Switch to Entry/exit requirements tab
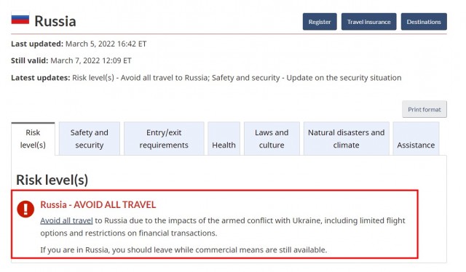466x272 pixels. pos(164,139)
